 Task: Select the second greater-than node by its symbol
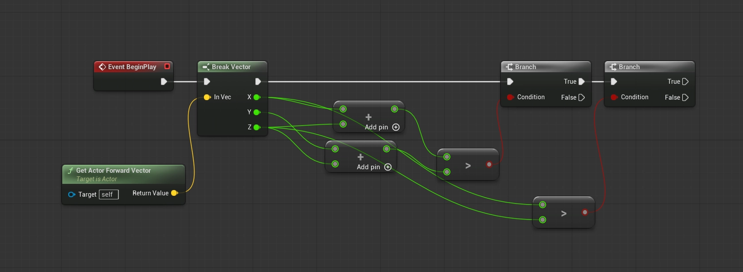(564, 214)
